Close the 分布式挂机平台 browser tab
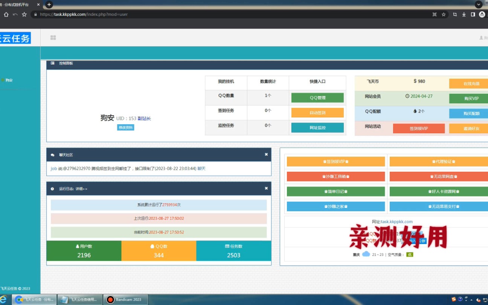Screen dimensions: 488x305 [x=38, y=5]
